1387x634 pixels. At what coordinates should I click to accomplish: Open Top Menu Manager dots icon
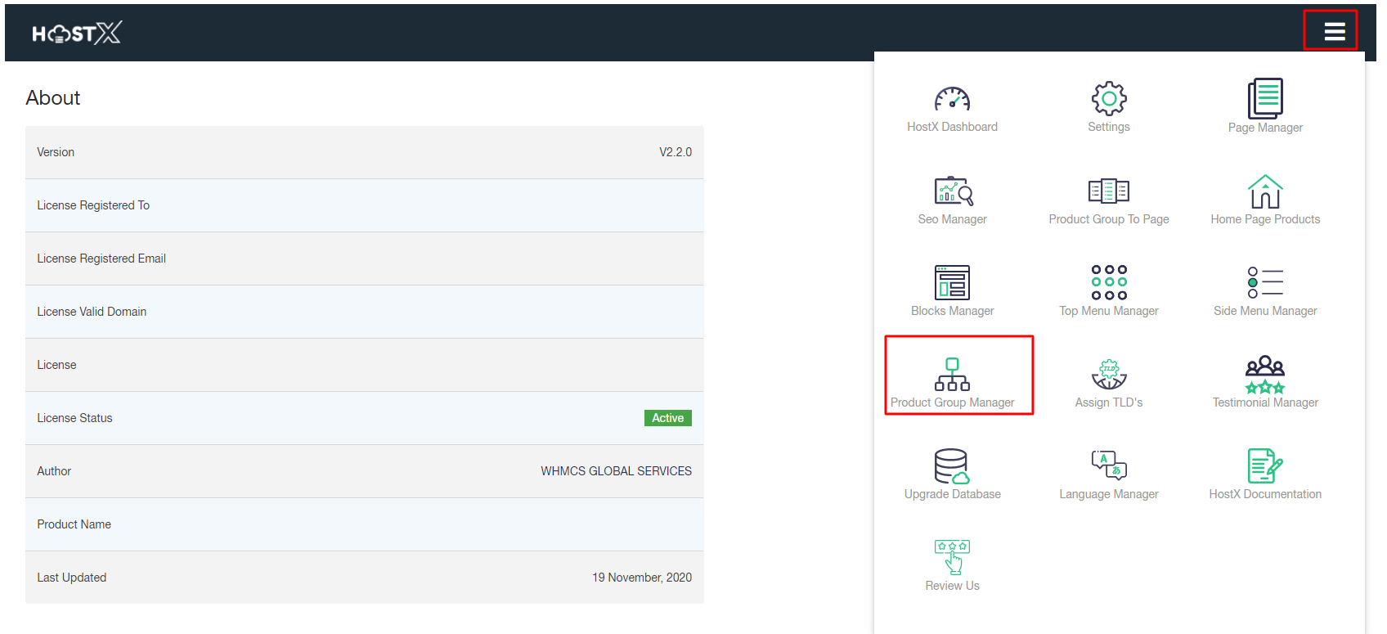coord(1108,283)
